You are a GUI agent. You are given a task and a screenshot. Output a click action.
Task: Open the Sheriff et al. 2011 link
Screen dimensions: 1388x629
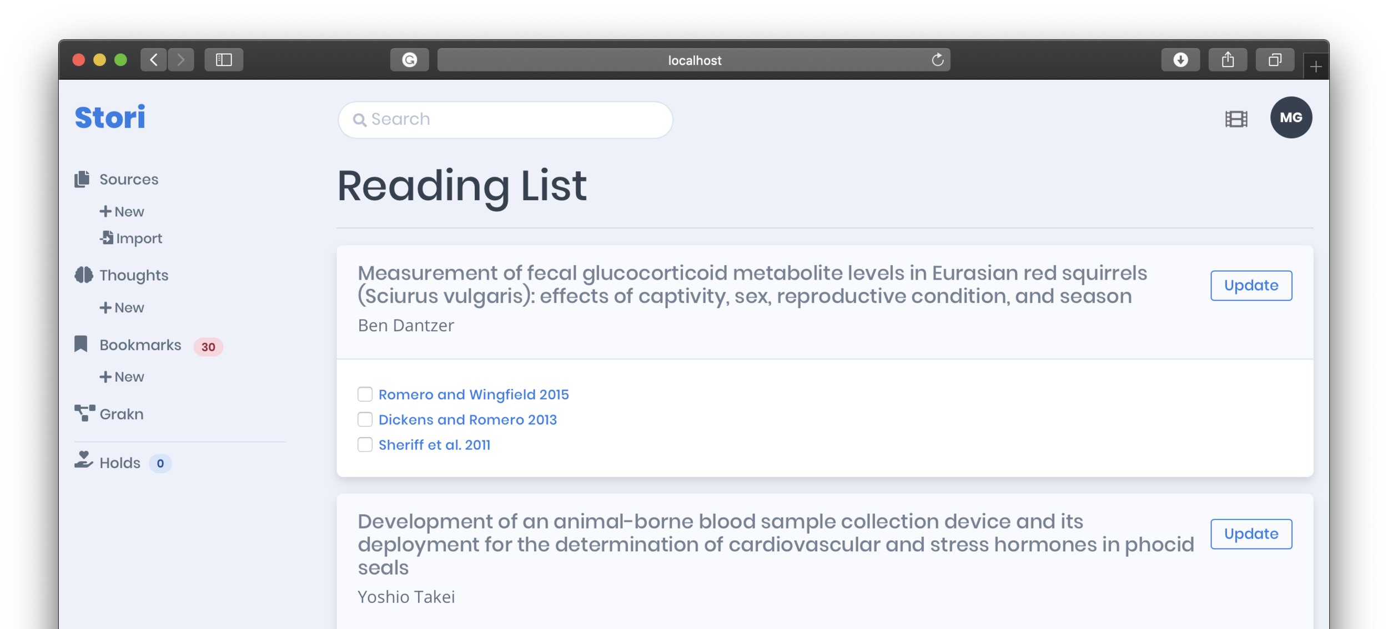click(434, 445)
